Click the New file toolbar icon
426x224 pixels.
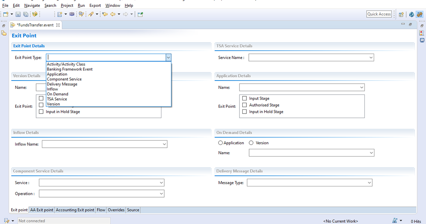click(x=6, y=14)
